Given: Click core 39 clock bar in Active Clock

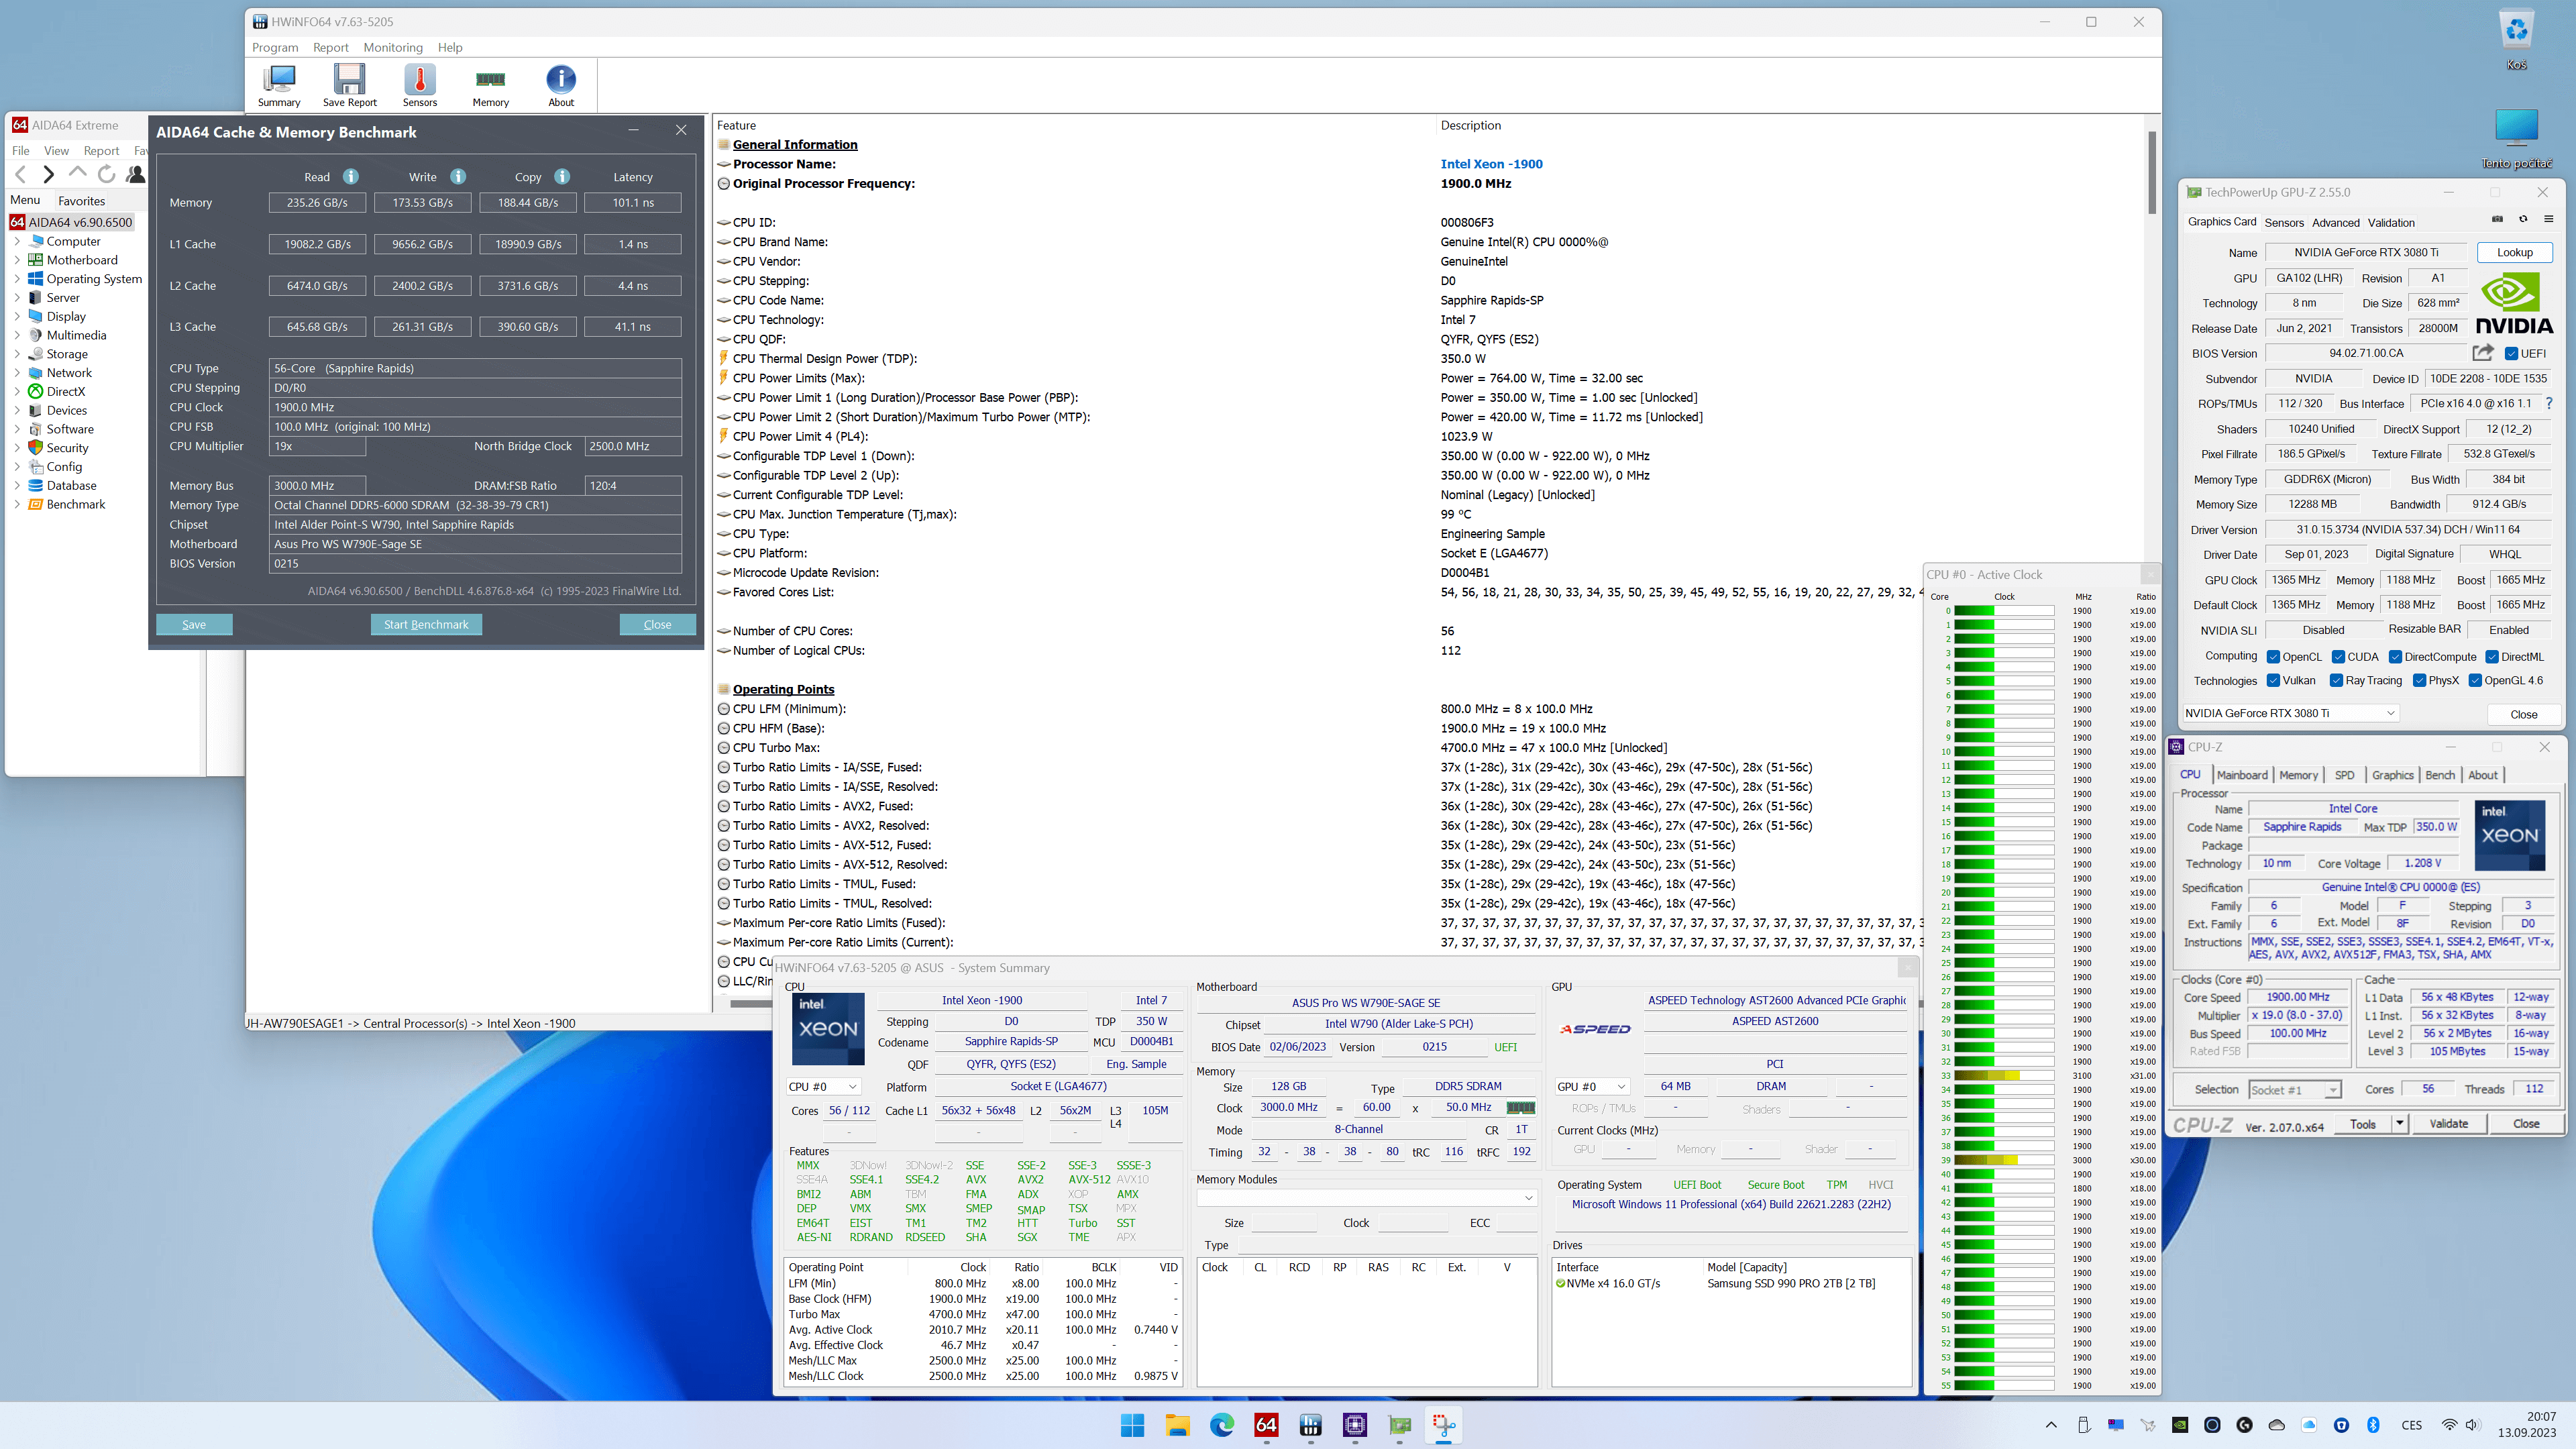Looking at the screenshot, I should coord(2003,1160).
